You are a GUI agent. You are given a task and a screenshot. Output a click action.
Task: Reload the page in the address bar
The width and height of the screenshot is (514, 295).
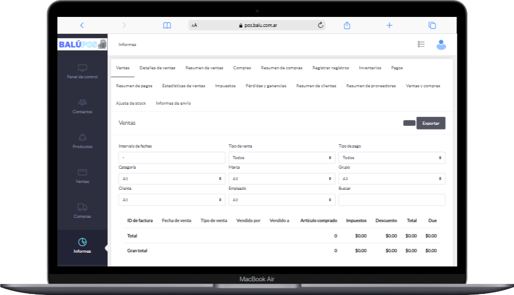point(320,25)
